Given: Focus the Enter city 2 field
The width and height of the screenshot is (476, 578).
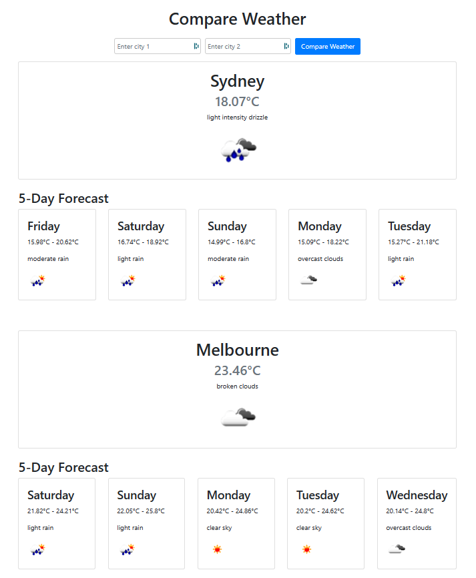Looking at the screenshot, I should point(244,47).
